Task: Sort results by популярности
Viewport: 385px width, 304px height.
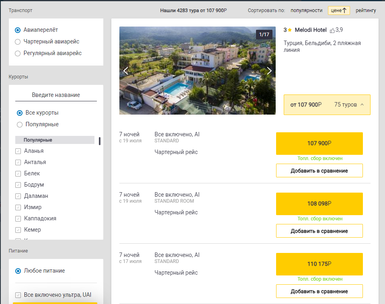Action: pos(306,10)
